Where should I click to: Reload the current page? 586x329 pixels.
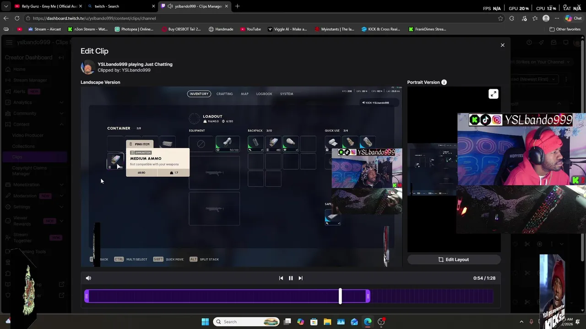(17, 18)
